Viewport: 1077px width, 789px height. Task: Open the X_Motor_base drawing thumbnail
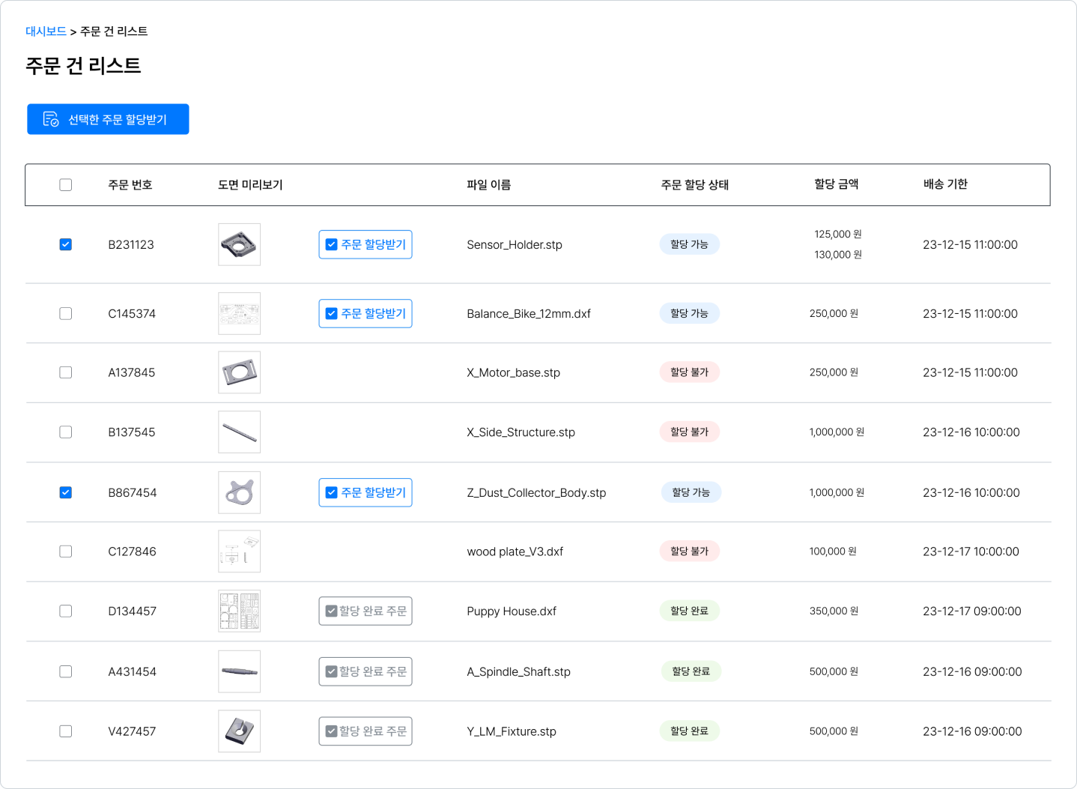point(240,372)
